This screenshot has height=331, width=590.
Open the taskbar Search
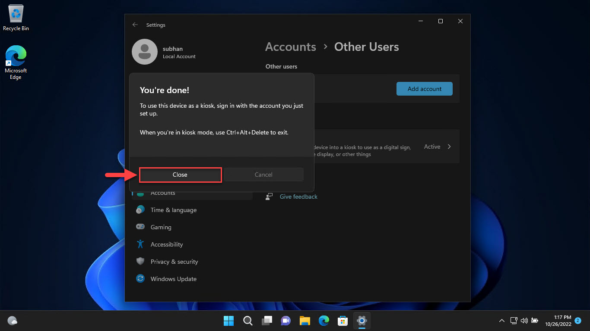(247, 321)
